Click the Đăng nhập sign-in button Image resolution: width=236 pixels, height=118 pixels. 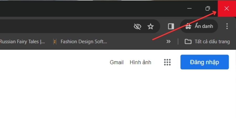(x=205, y=62)
